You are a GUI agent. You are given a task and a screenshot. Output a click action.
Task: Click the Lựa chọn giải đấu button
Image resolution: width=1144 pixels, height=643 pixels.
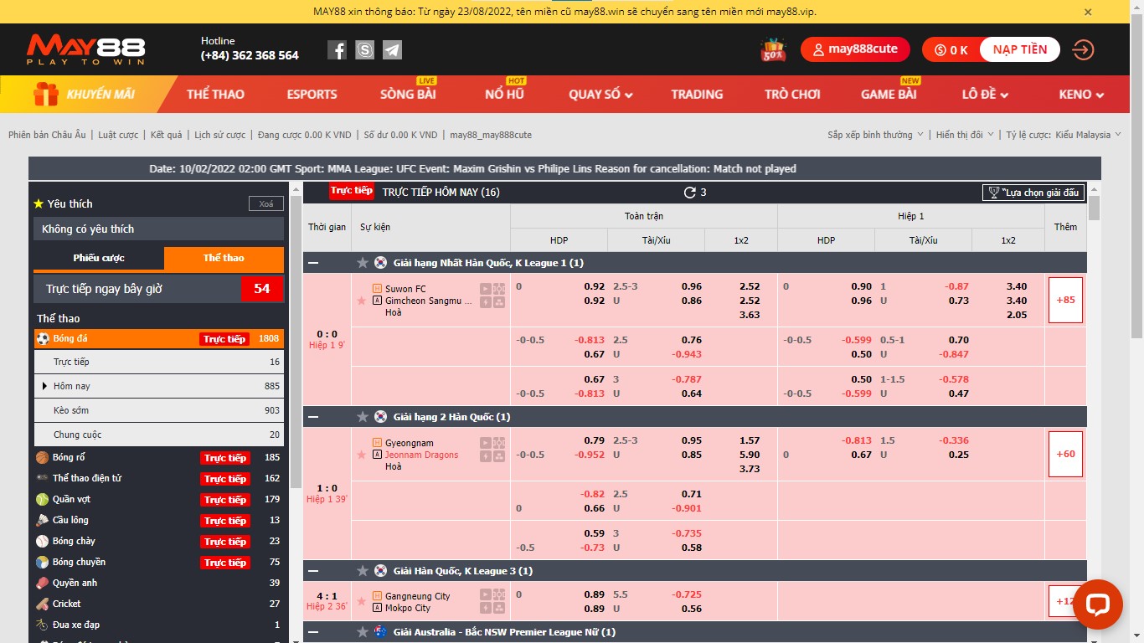(x=1033, y=193)
